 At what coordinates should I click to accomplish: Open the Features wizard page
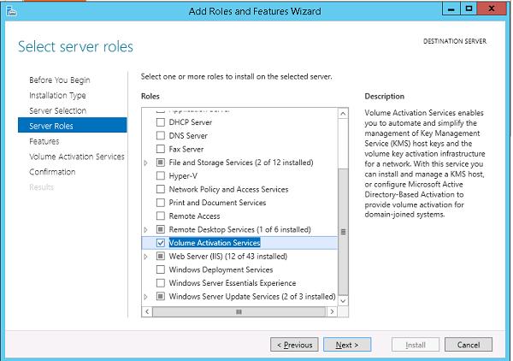coord(44,141)
